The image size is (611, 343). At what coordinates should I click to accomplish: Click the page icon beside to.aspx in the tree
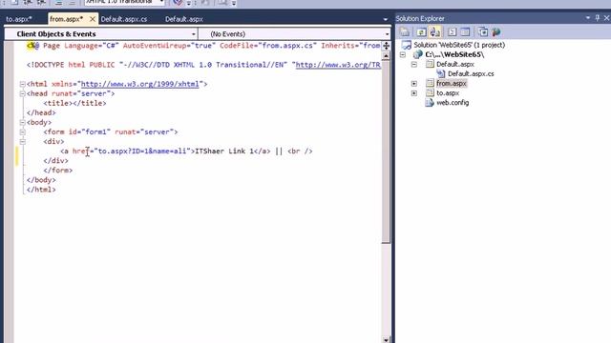point(430,93)
